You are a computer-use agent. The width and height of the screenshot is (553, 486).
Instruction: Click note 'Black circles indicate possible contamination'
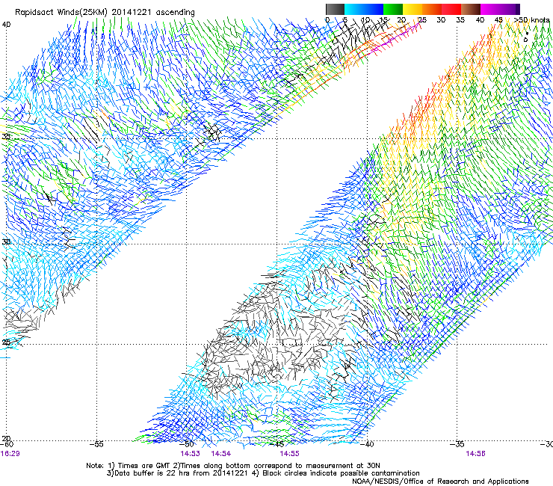tap(341, 473)
